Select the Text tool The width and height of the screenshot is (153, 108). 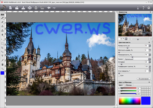tap(2, 55)
